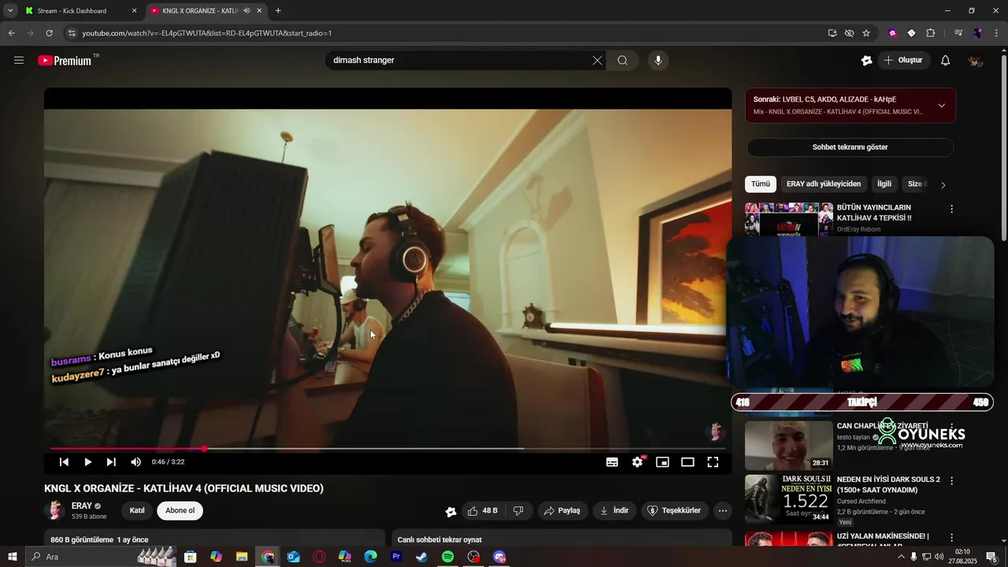The image size is (1008, 567).
Task: Open Premiere Pro from the taskbar
Action: tap(396, 557)
